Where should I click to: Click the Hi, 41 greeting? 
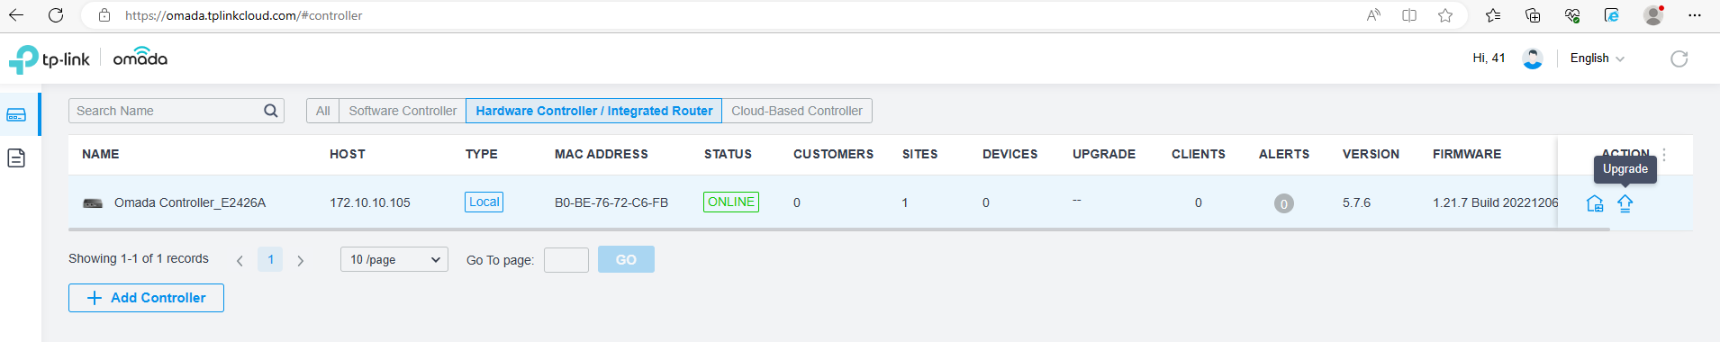coord(1489,58)
